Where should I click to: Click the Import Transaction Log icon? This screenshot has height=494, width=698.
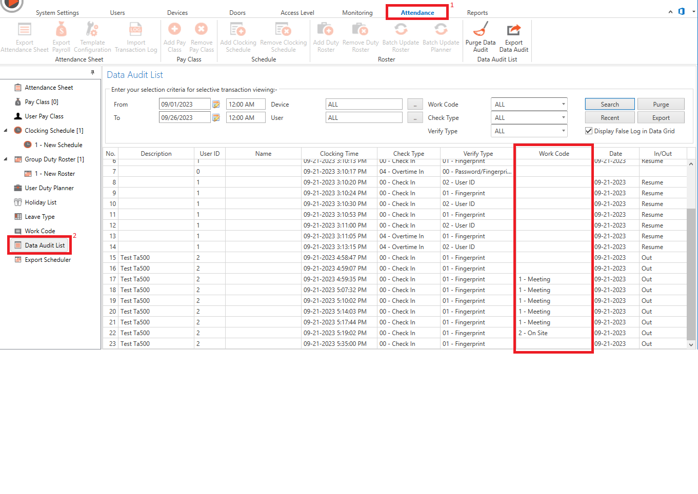[135, 29]
